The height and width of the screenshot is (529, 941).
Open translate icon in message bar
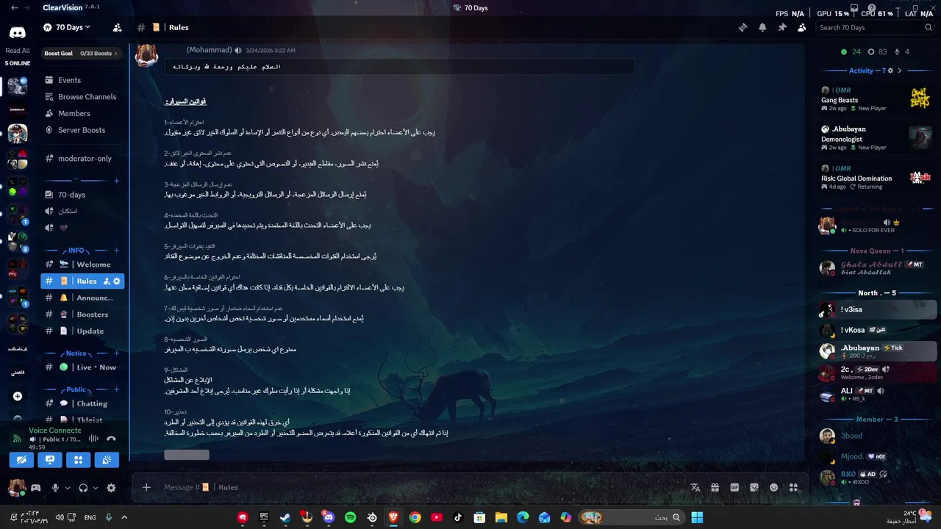click(x=695, y=487)
